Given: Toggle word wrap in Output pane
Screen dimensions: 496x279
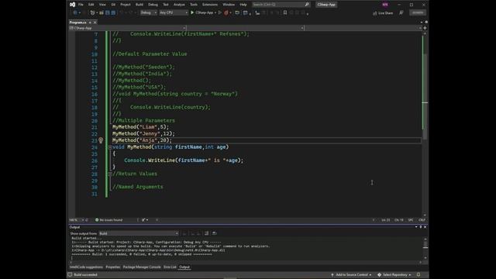Looking at the screenshot, I should coord(214,233).
